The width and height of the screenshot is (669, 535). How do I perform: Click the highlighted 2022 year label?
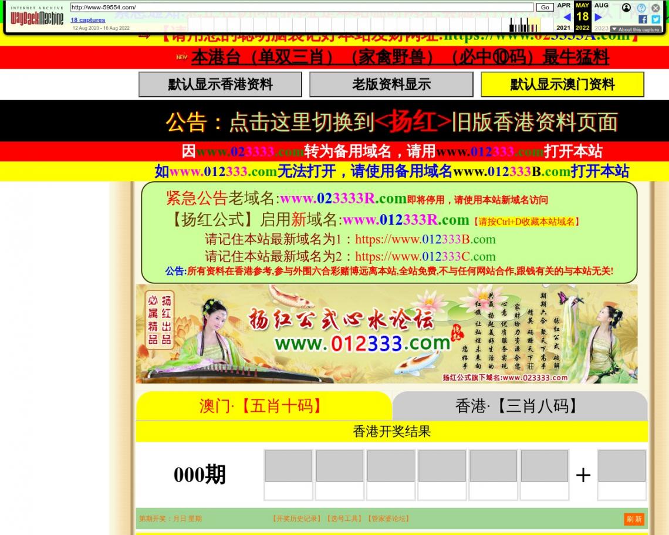[x=582, y=28]
